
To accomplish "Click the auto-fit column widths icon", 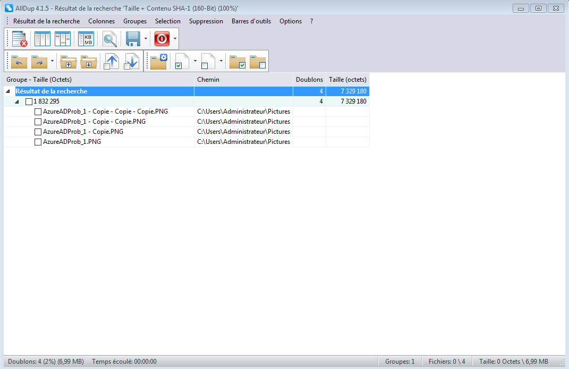I will coord(62,39).
